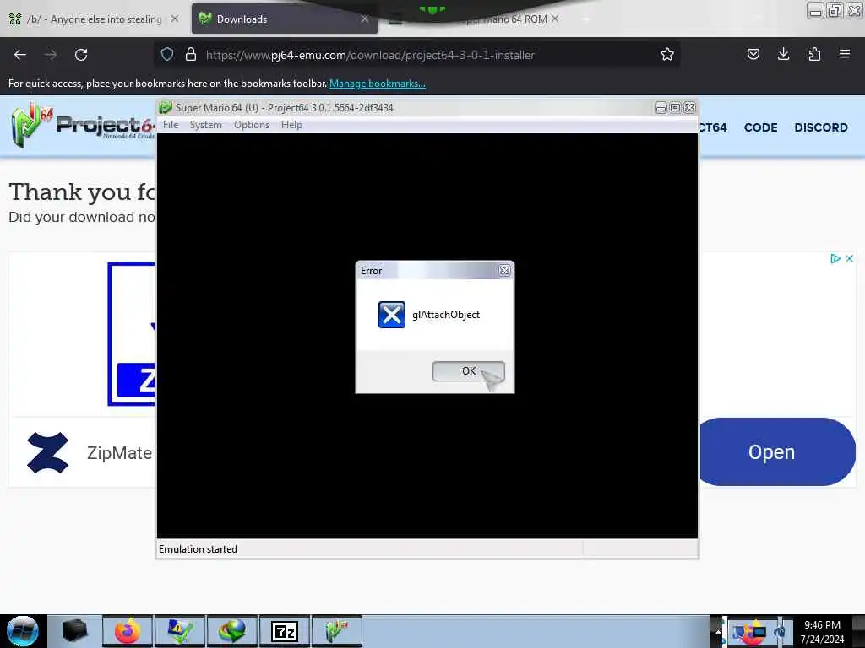This screenshot has height=648, width=865.
Task: Click the Project64 logo on the website
Action: pos(83,125)
